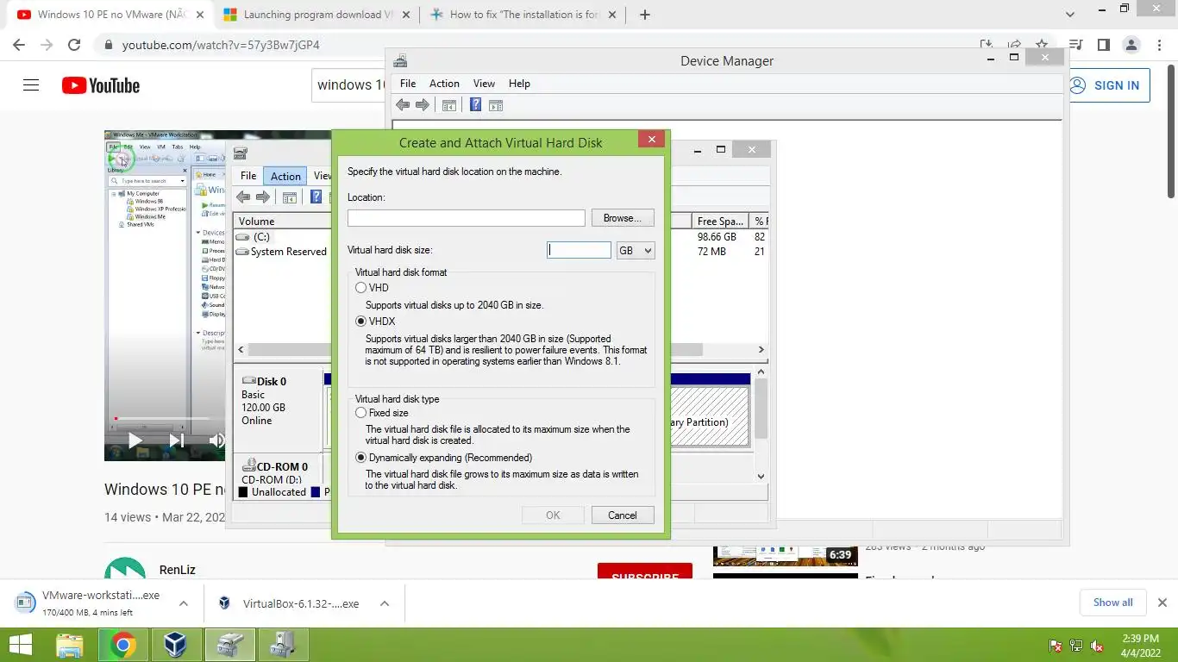Switch to How to fix installation tab

[523, 15]
